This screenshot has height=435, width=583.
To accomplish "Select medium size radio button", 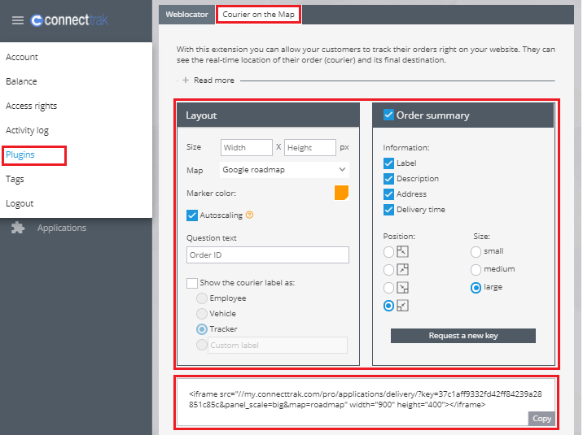I will coord(476,270).
